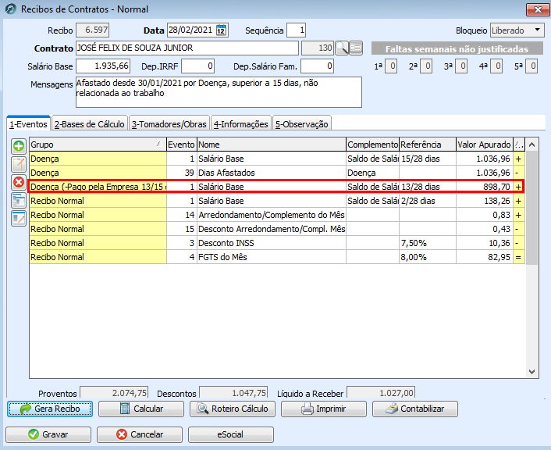Select the Arredondamento/Complemento do Mês row
The height and width of the screenshot is (450, 551).
277,215
